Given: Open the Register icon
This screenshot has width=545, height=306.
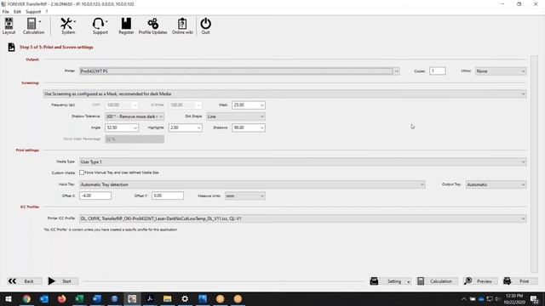Looking at the screenshot, I should pyautogui.click(x=126, y=24).
